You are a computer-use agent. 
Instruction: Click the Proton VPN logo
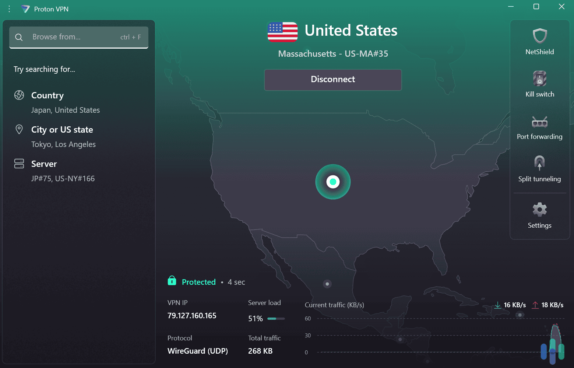[26, 9]
